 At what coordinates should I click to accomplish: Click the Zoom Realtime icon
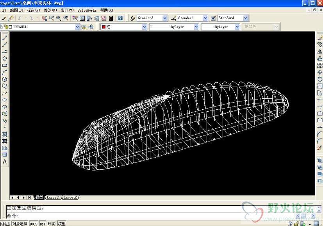pos(52,18)
